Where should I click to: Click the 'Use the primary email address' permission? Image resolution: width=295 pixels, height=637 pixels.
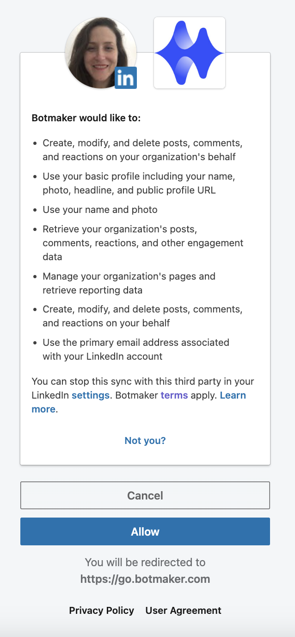(136, 350)
